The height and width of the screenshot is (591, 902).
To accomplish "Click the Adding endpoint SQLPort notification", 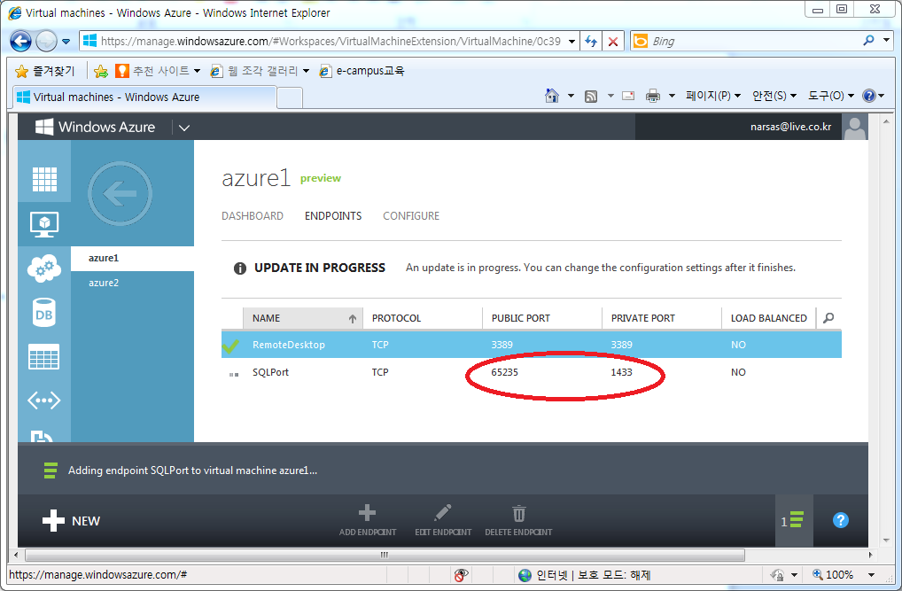I will (192, 470).
